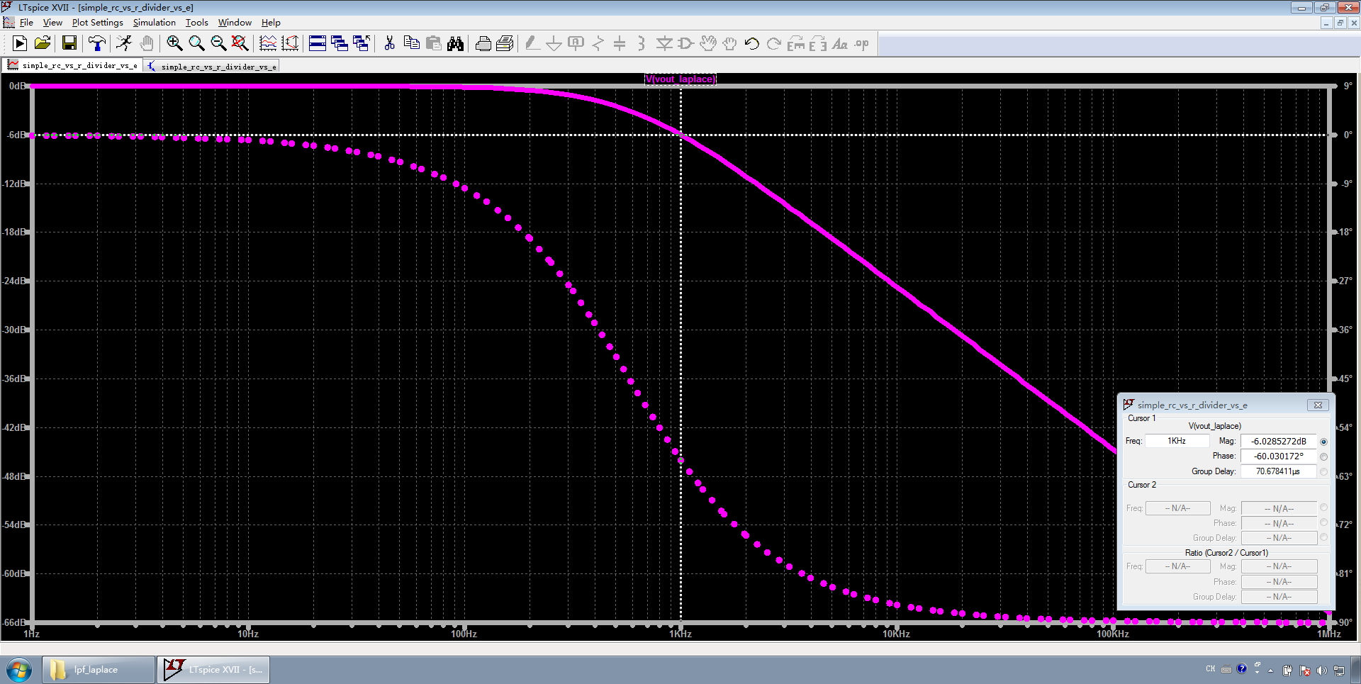Open the Tools menu
The height and width of the screenshot is (684, 1361).
[196, 23]
